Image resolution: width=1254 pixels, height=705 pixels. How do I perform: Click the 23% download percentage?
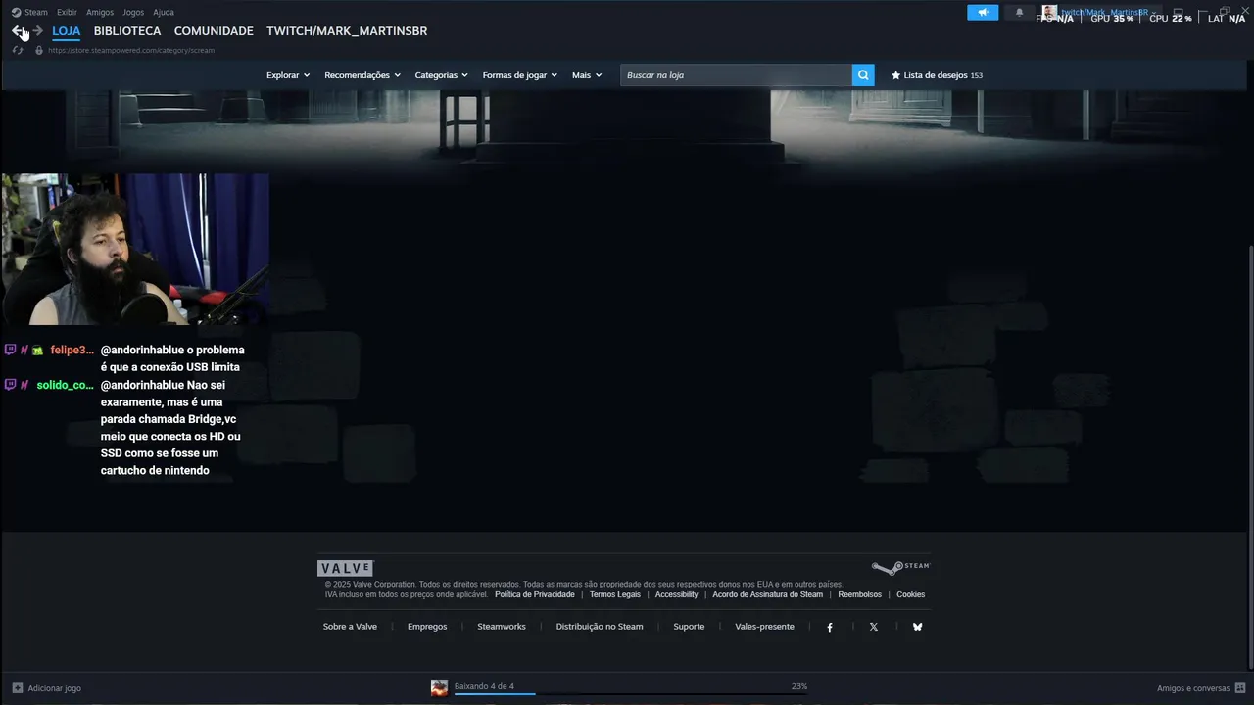(799, 686)
